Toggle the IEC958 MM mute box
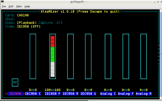Screen dimensions: 162x101 click(x=15, y=83)
